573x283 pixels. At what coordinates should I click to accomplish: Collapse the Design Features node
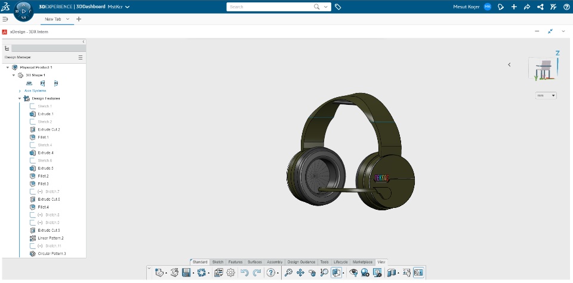[x=20, y=98]
